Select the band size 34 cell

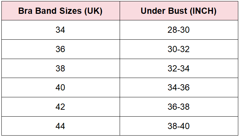[60, 30]
